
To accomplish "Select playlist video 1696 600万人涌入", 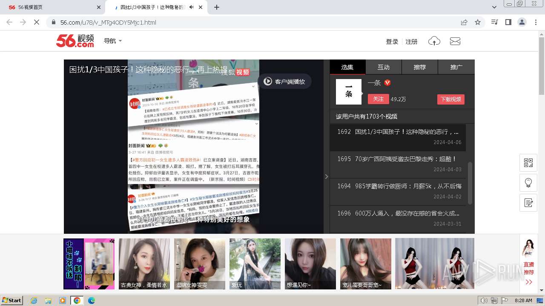I will 398,219.
